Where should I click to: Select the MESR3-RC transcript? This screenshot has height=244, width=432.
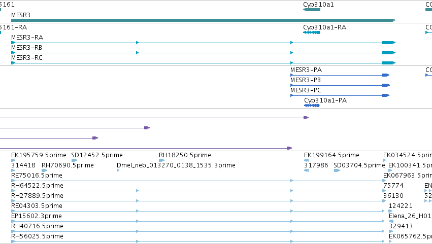(204, 63)
